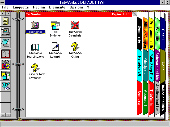This screenshot has height=127, width=170.
Task: Open the window control menu box
Action: (2, 2)
